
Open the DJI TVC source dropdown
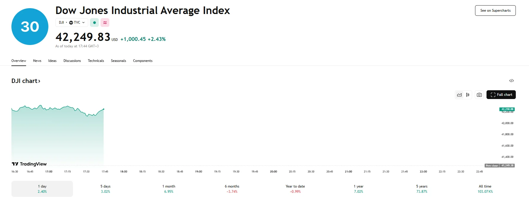tap(72, 22)
